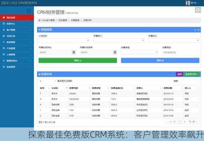Click the 信息中心 sidebar icon
Viewport: 204px width, 141px height.
pos(4,24)
